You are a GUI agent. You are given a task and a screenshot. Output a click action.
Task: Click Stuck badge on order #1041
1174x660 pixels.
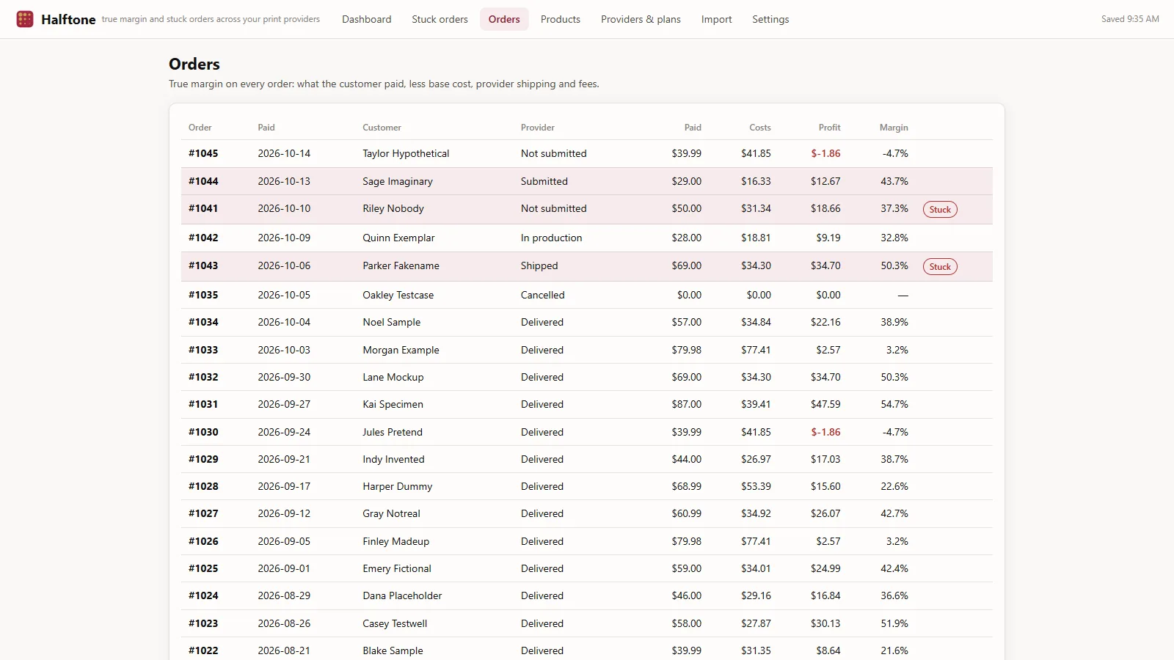(x=940, y=210)
